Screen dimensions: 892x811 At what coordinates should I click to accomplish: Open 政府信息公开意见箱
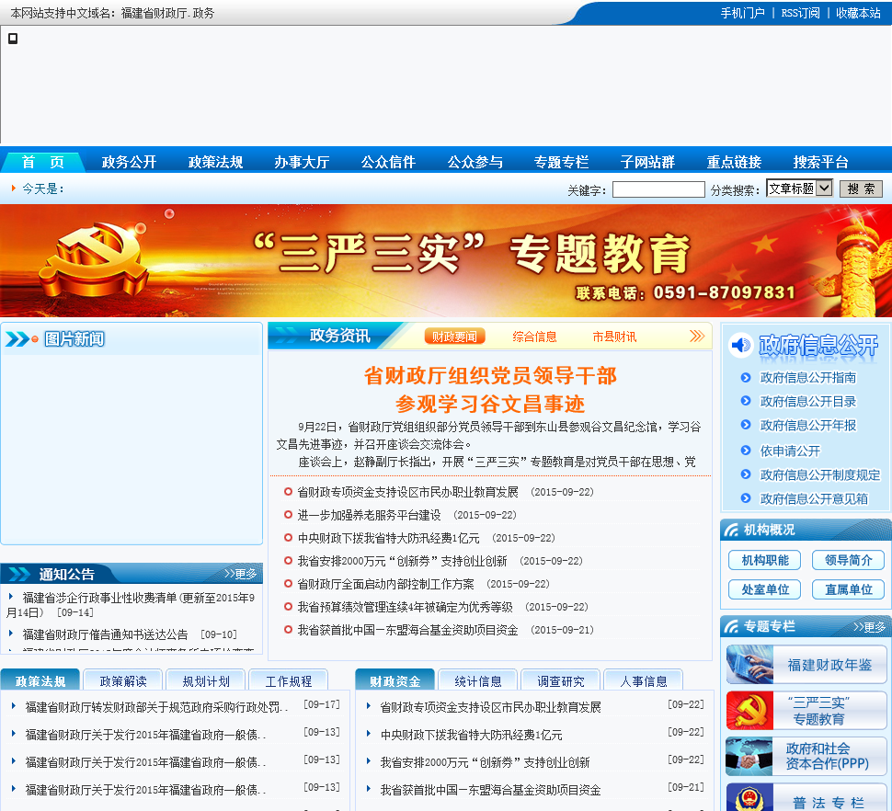tap(814, 498)
